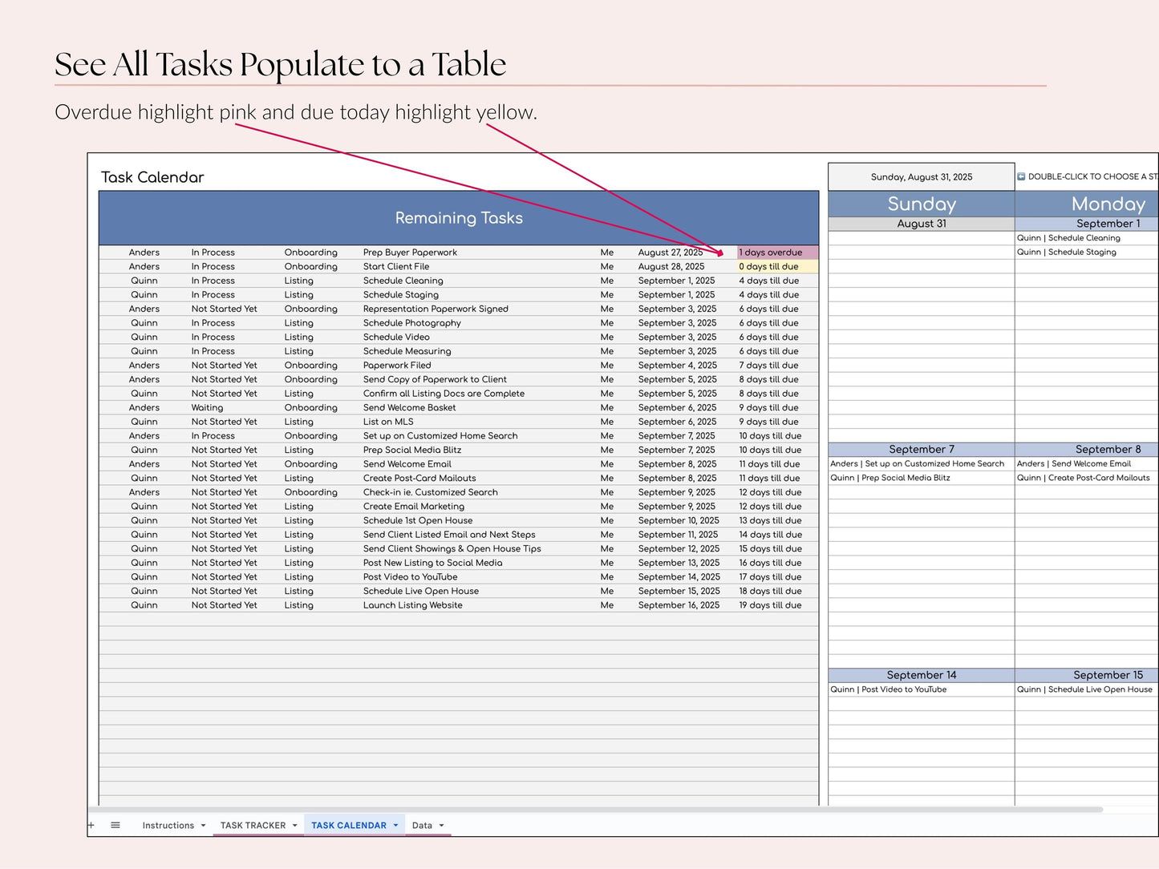Screen dimensions: 1159x869
Task: Click the 'Remaining Tasks' header
Action: 459,218
